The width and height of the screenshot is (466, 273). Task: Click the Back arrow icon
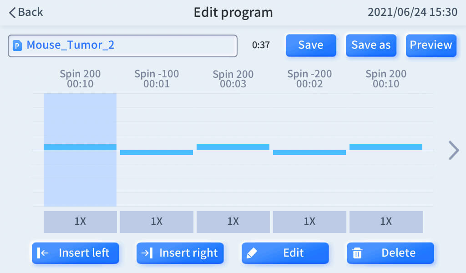13,12
